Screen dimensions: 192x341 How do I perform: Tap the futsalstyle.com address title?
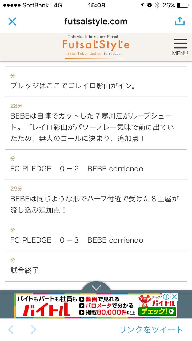pos(96,21)
